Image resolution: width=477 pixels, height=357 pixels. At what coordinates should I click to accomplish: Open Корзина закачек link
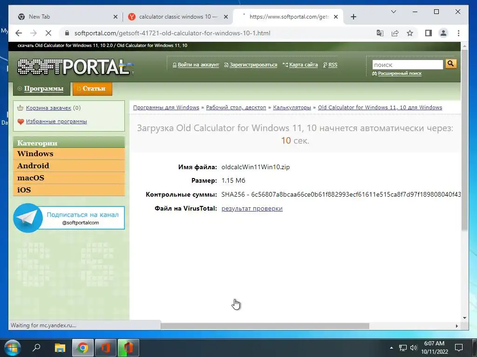pyautogui.click(x=48, y=108)
